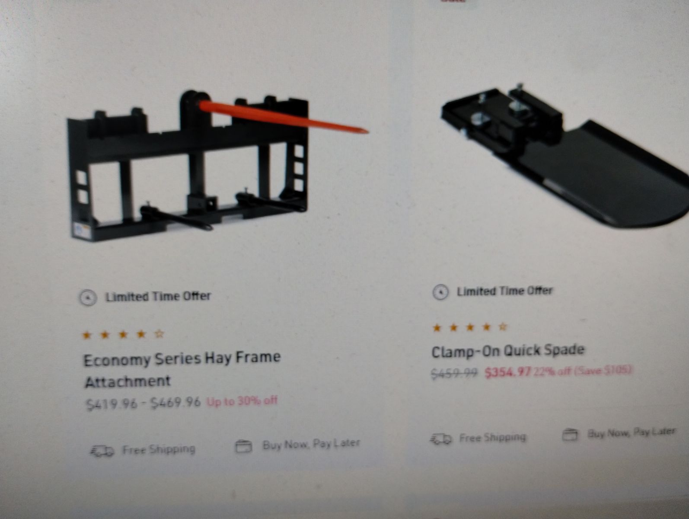The image size is (689, 519).
Task: Click the Free Shipping text under the quick spade
Action: tap(493, 438)
